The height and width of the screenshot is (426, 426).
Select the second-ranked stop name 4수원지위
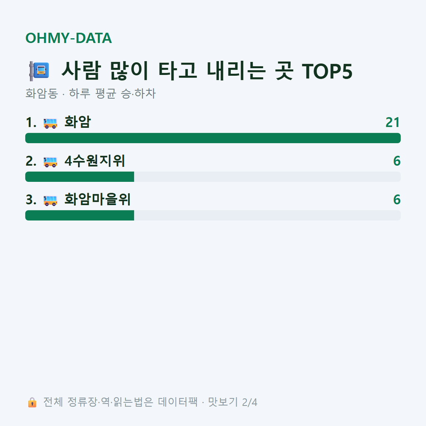(94, 161)
